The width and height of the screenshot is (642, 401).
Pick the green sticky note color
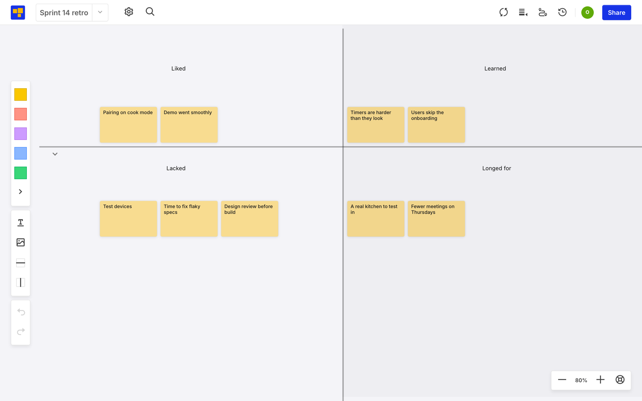[x=20, y=173]
